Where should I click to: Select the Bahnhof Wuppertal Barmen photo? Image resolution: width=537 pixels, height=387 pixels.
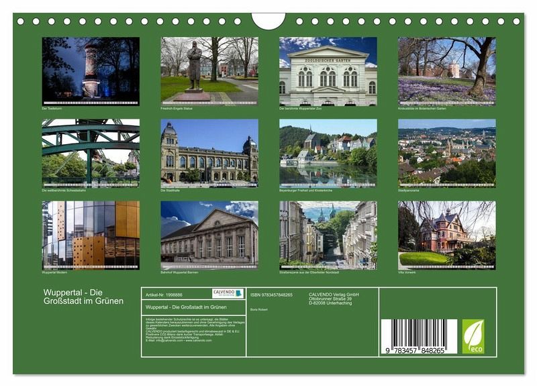[x=209, y=235]
